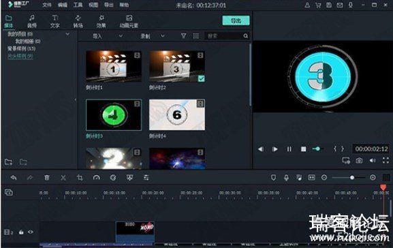Click the preview progress slider
The image size is (393, 248).
tap(317, 149)
